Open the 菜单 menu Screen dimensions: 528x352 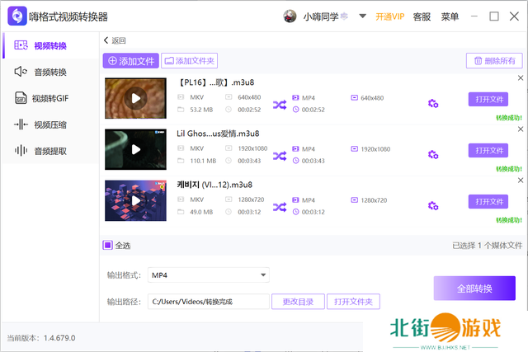(450, 16)
